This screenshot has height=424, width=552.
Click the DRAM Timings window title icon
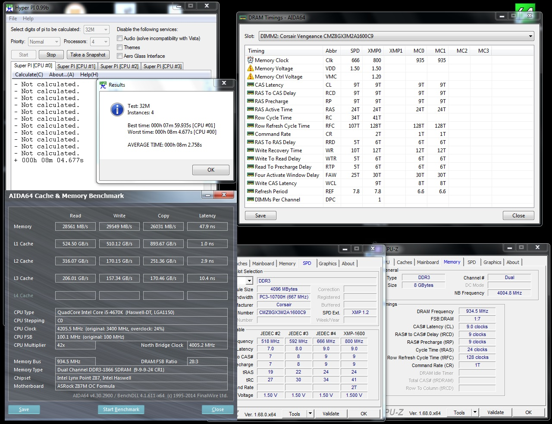click(x=243, y=18)
